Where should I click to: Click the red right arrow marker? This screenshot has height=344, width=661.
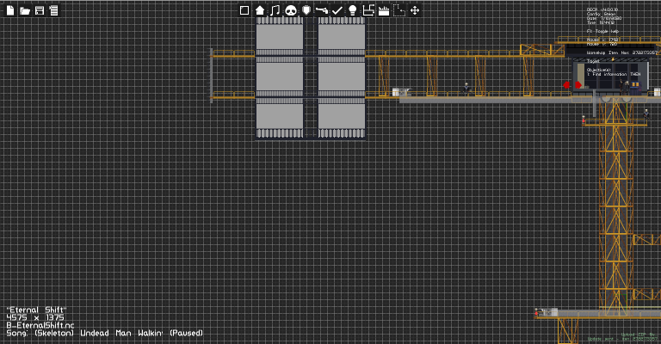[x=578, y=85]
